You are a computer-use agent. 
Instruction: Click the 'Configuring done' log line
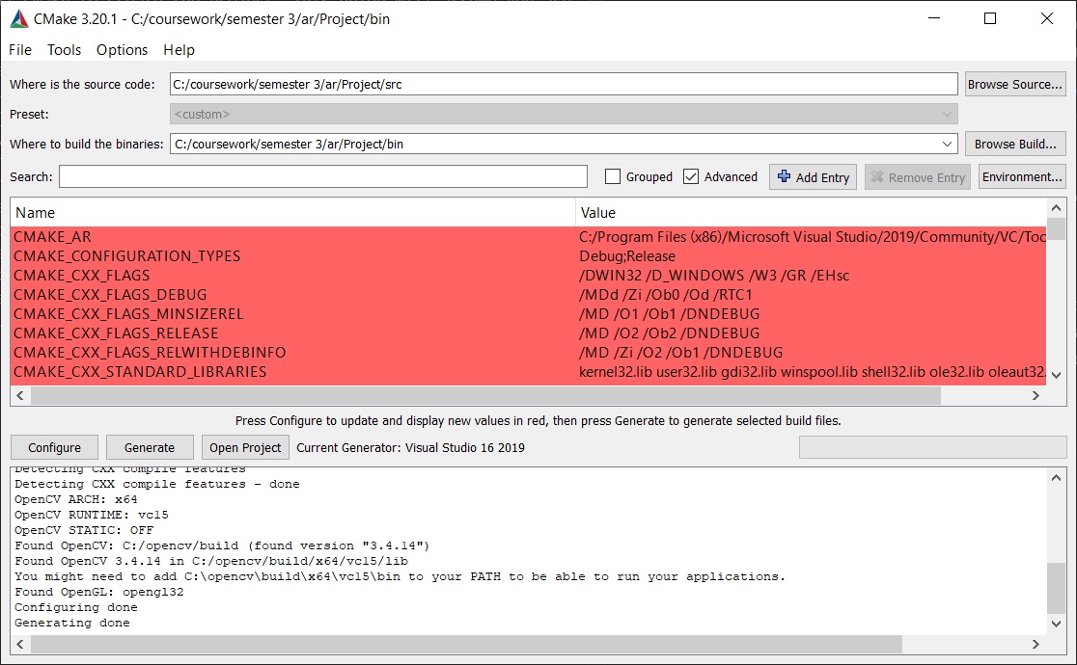[x=75, y=607]
